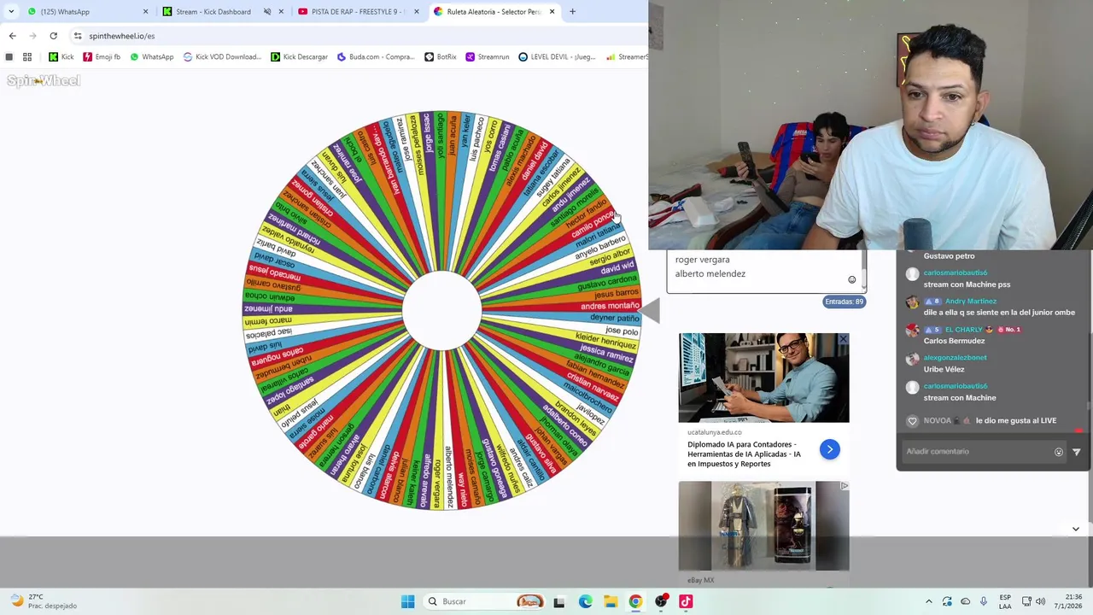Collapse the chat overlay with the chevron
1093x615 pixels.
1076,529
